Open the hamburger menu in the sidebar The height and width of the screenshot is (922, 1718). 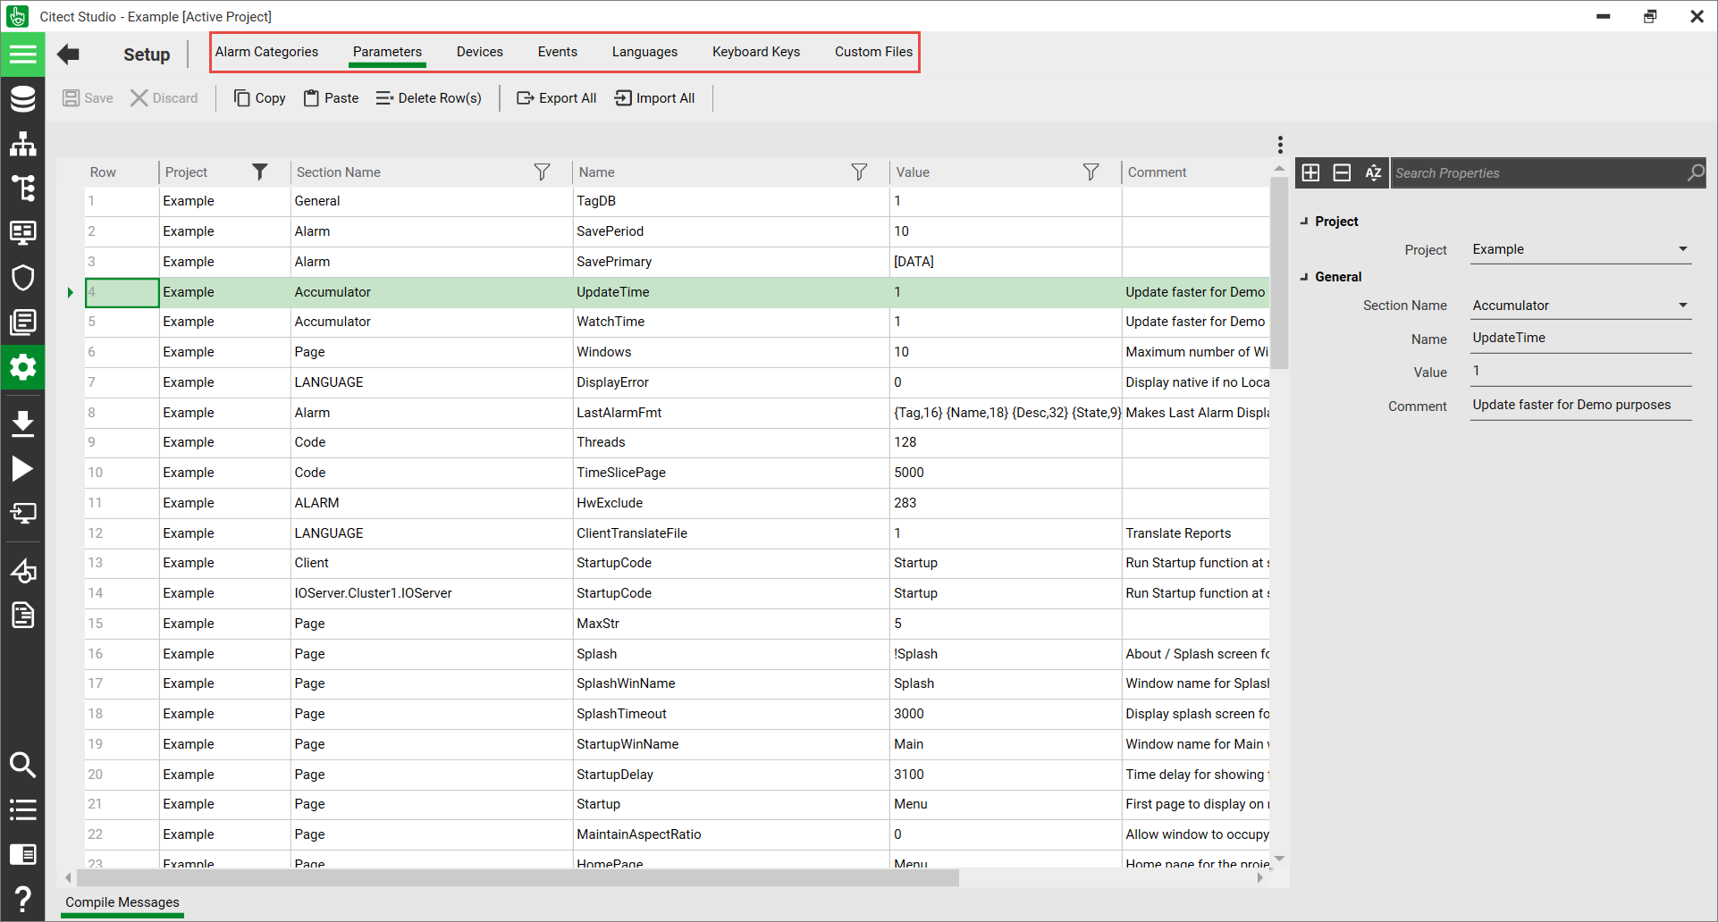(x=22, y=54)
